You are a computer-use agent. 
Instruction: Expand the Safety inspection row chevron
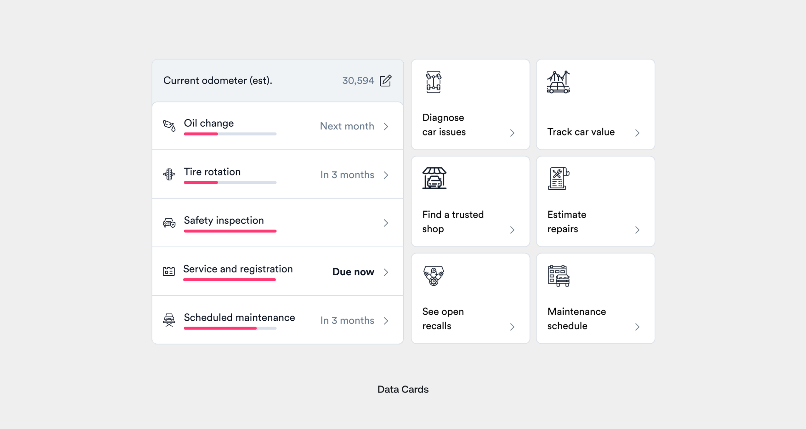pyautogui.click(x=386, y=223)
